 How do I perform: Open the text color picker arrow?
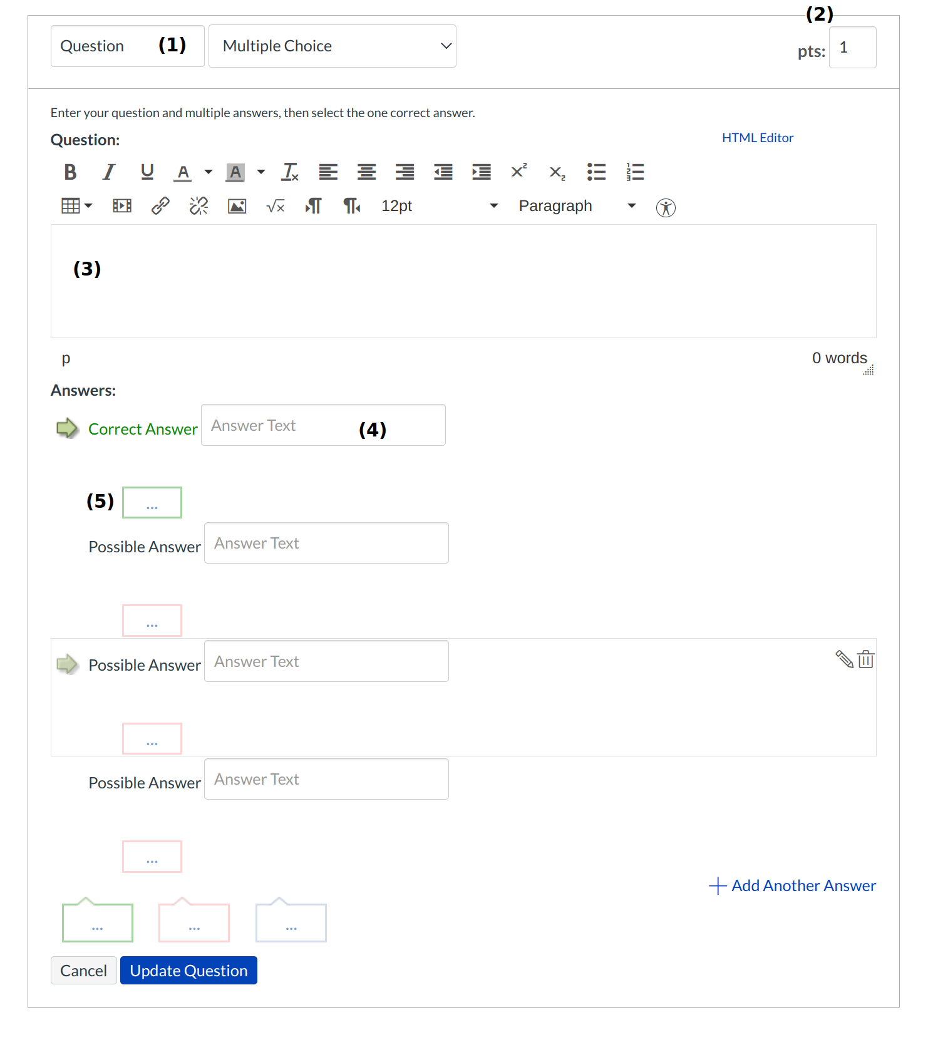(x=209, y=172)
